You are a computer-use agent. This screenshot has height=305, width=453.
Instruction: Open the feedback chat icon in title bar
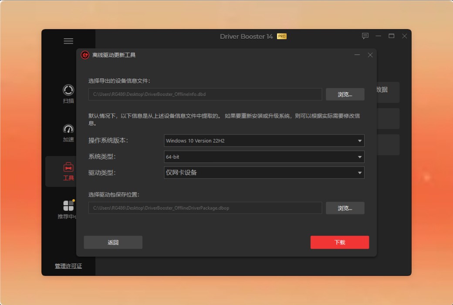365,36
